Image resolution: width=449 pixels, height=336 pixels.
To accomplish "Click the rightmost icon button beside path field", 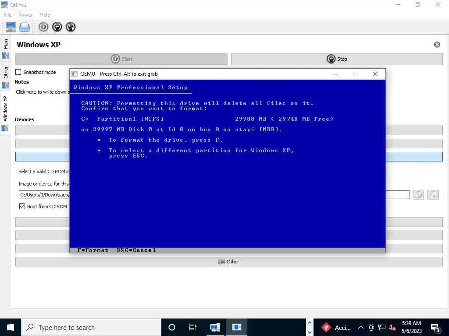I will [433, 195].
